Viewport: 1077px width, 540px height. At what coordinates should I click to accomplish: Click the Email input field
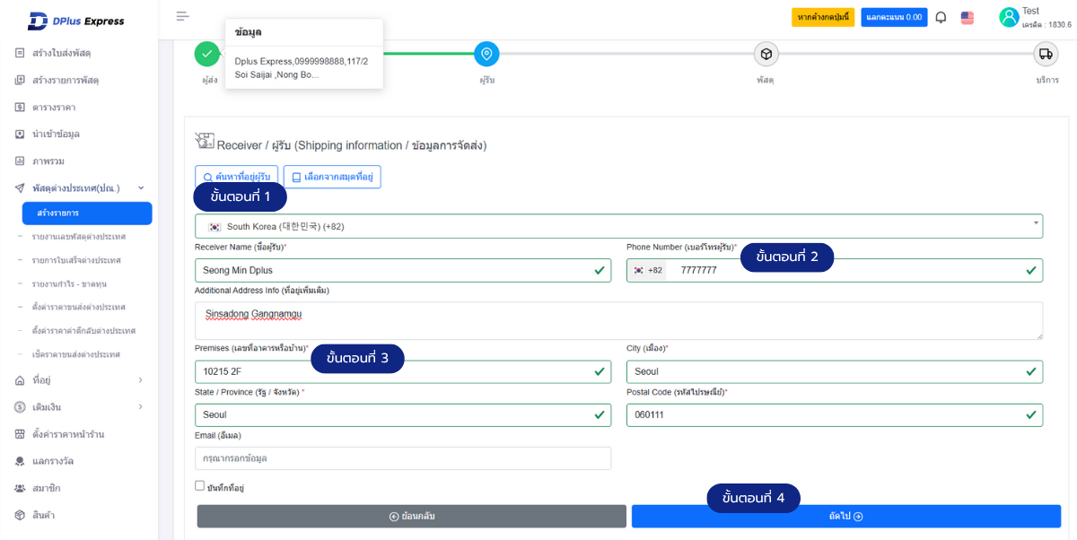coord(402,458)
